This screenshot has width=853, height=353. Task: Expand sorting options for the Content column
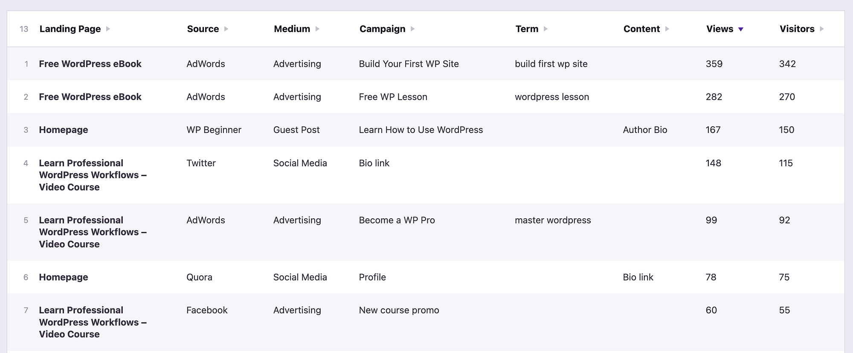(x=667, y=29)
